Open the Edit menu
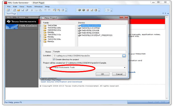The width and height of the screenshot is (174, 107). (x=15, y=7)
